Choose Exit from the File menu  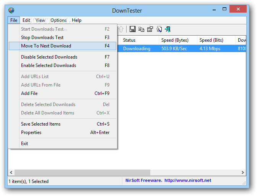(63, 144)
